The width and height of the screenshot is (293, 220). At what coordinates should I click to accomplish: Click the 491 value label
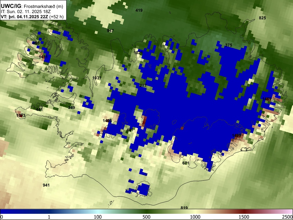(130, 130)
